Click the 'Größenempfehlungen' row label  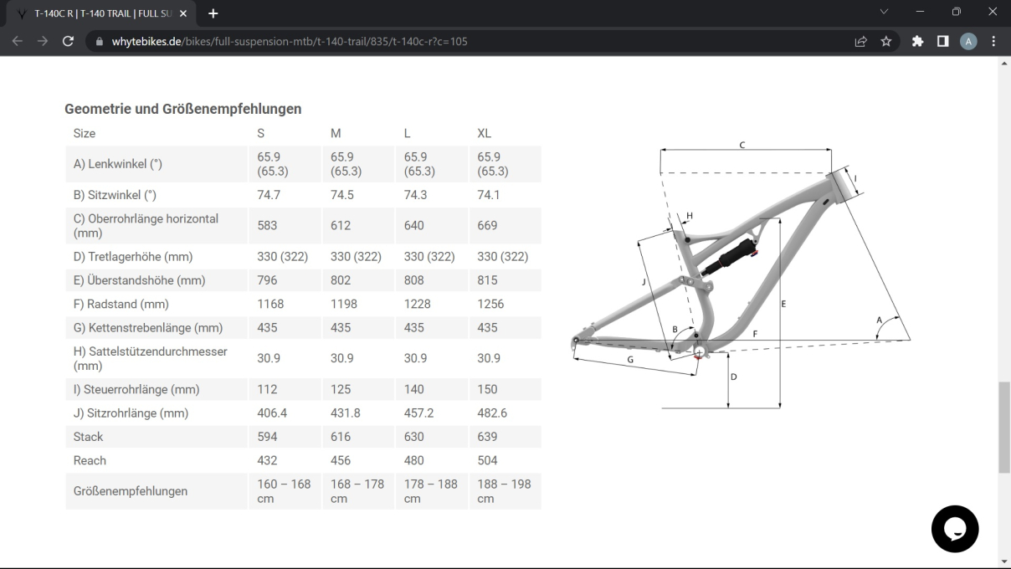coord(130,491)
